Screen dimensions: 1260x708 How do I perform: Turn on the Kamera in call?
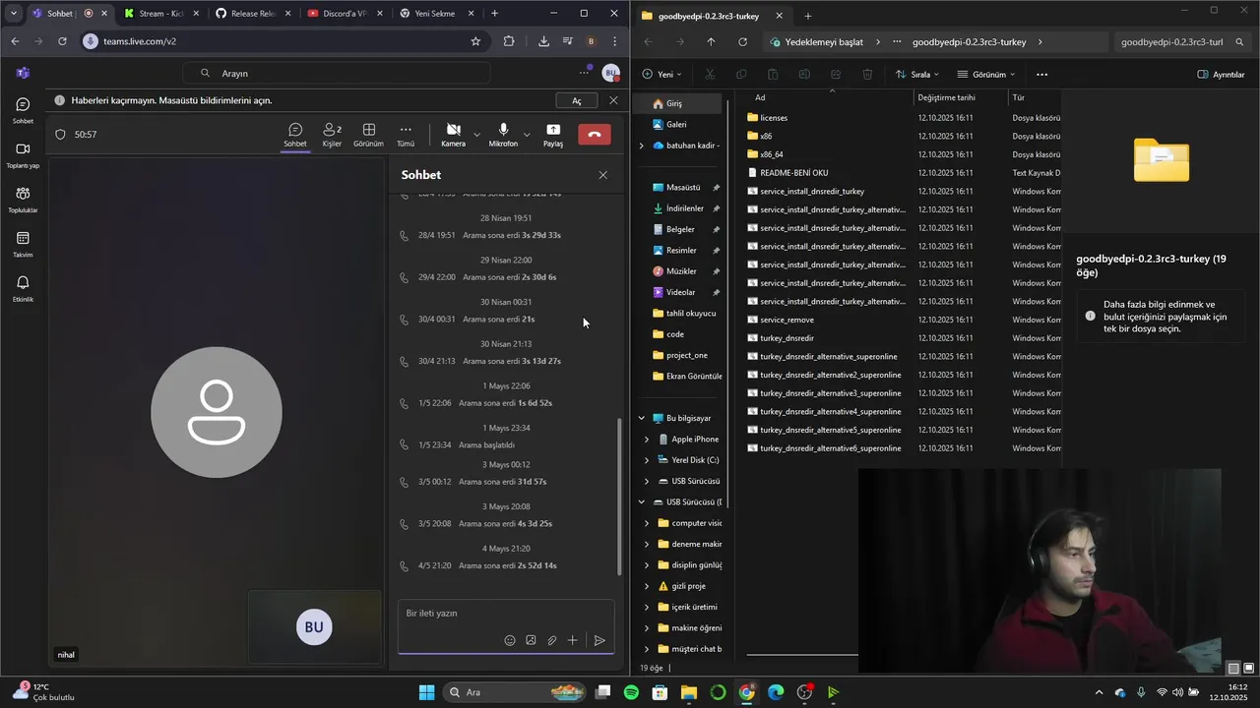pyautogui.click(x=453, y=136)
